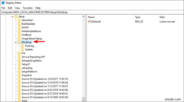
Task: Click the DJOIN folder icon
Action: [19, 27]
